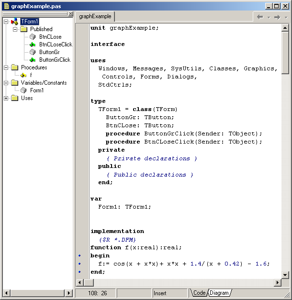Click the Published folder icon
292x300 pixels.
(x=24, y=29)
